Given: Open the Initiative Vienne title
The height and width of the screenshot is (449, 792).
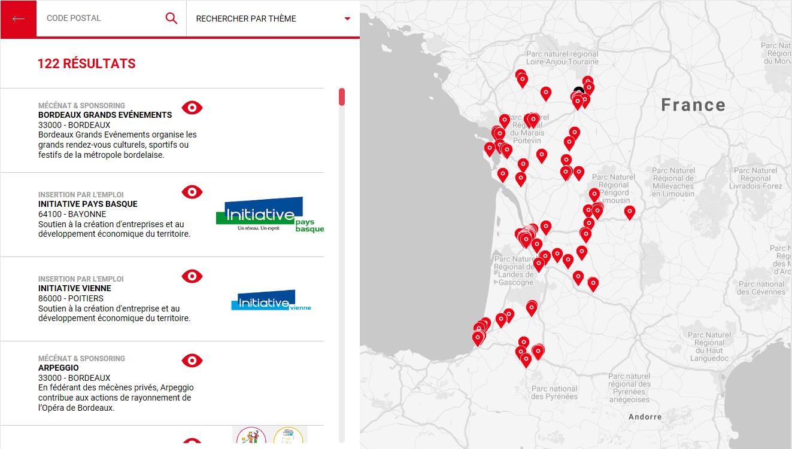Looking at the screenshot, I should pos(75,288).
